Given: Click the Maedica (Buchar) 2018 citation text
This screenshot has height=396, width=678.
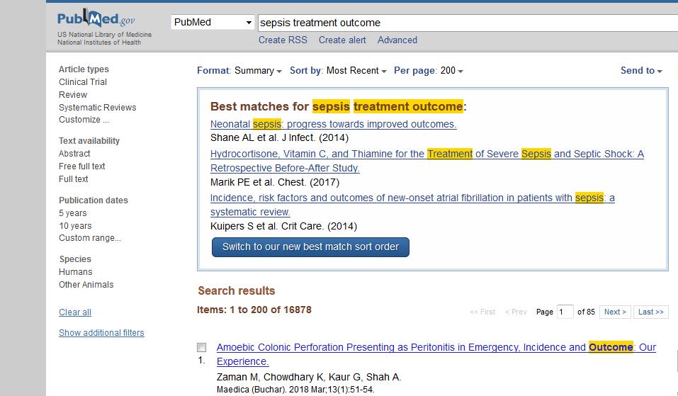Looking at the screenshot, I should tap(295, 390).
